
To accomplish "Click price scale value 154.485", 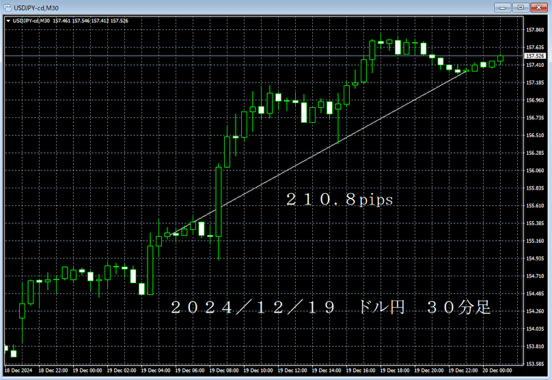I will (x=535, y=293).
